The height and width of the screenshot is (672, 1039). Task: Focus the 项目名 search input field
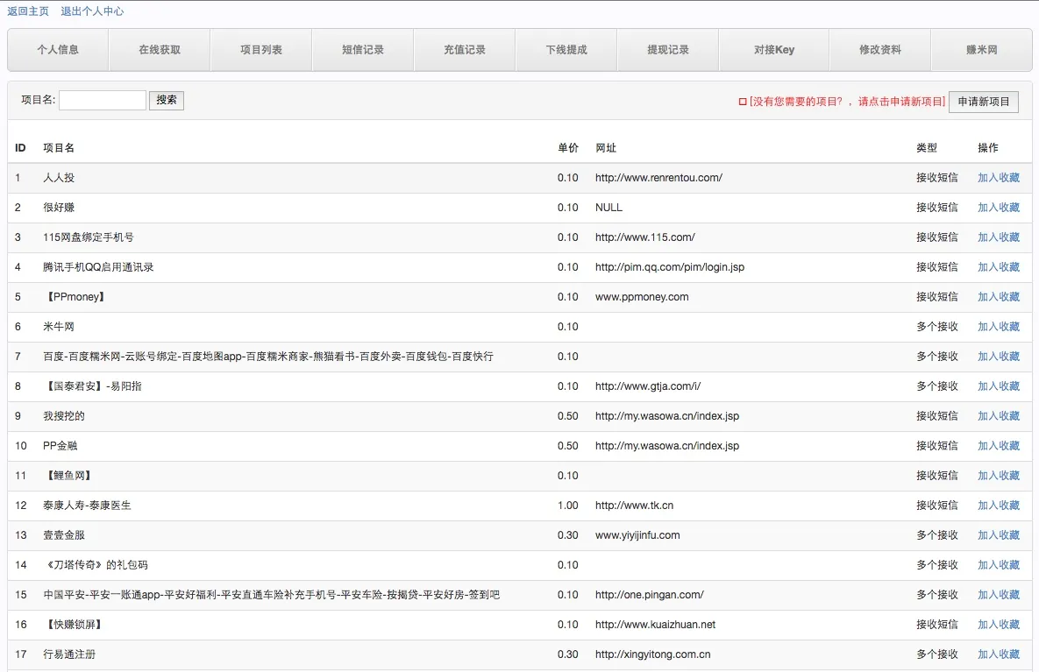[x=103, y=100]
